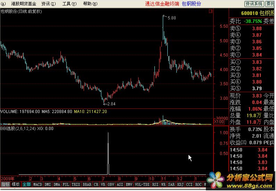
Task: Click the 买① price 3.83
Action: (x=257, y=62)
